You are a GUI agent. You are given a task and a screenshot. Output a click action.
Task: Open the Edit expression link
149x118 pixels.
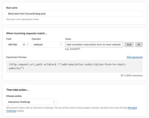tap(135, 57)
